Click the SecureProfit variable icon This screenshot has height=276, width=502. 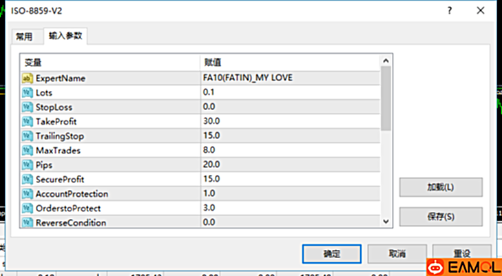point(28,179)
